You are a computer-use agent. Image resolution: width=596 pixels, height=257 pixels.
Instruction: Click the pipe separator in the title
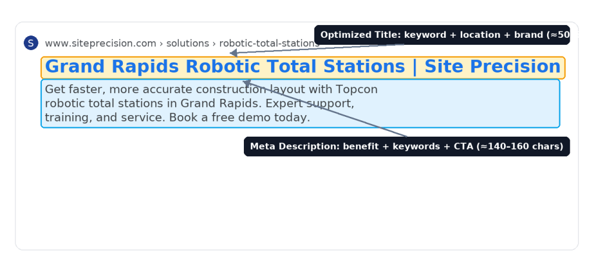tap(414, 67)
